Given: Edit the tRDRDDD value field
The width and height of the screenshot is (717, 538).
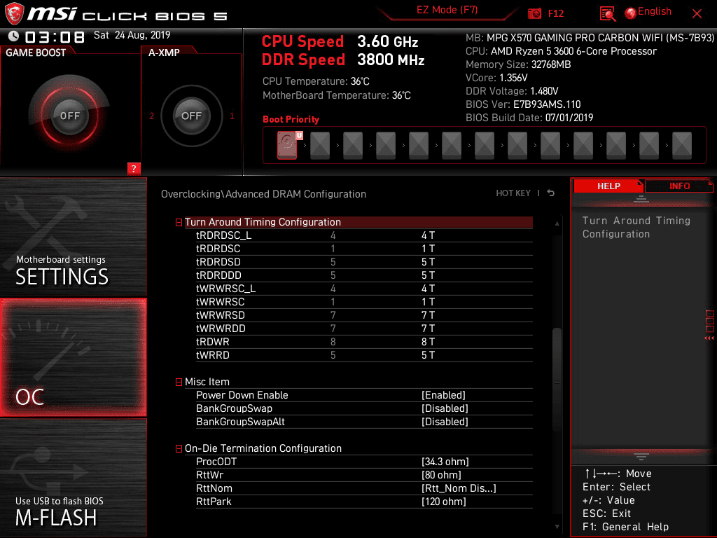Looking at the screenshot, I should (x=428, y=275).
